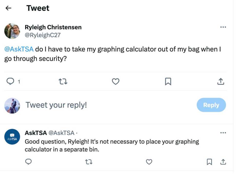View Ryleigh Christensen's profile photo
The width and height of the screenshot is (237, 177).
pos(12,31)
